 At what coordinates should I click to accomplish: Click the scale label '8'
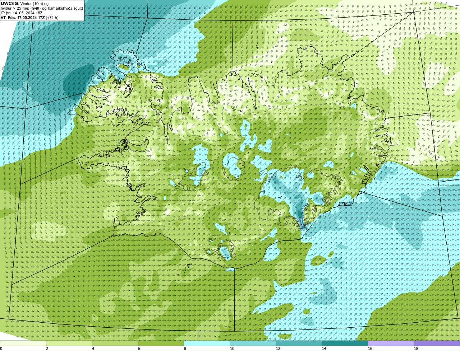[185, 348]
